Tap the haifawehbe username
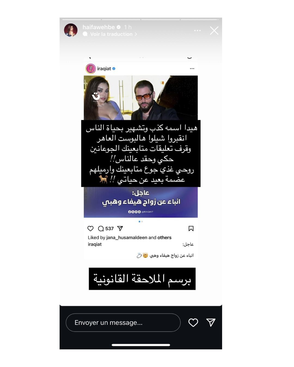 (99, 27)
